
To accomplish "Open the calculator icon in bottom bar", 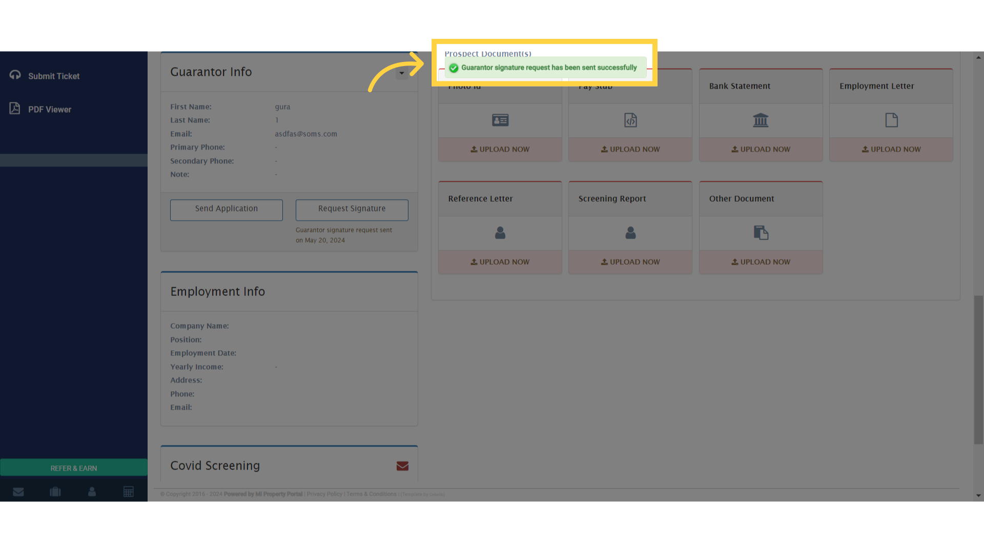I will tap(128, 492).
